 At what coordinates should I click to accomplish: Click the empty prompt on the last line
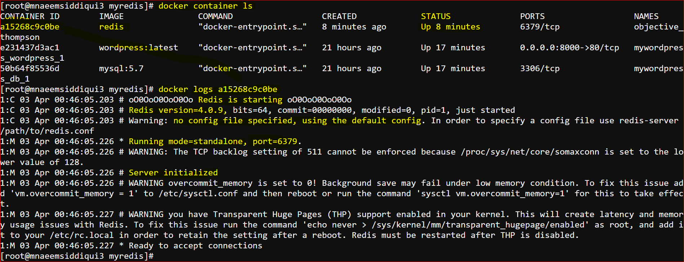pos(77,256)
